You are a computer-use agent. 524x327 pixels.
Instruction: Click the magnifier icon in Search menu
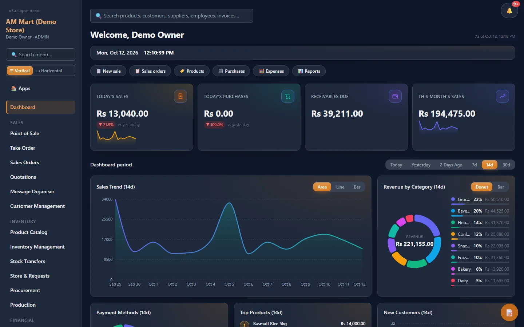(14, 54)
